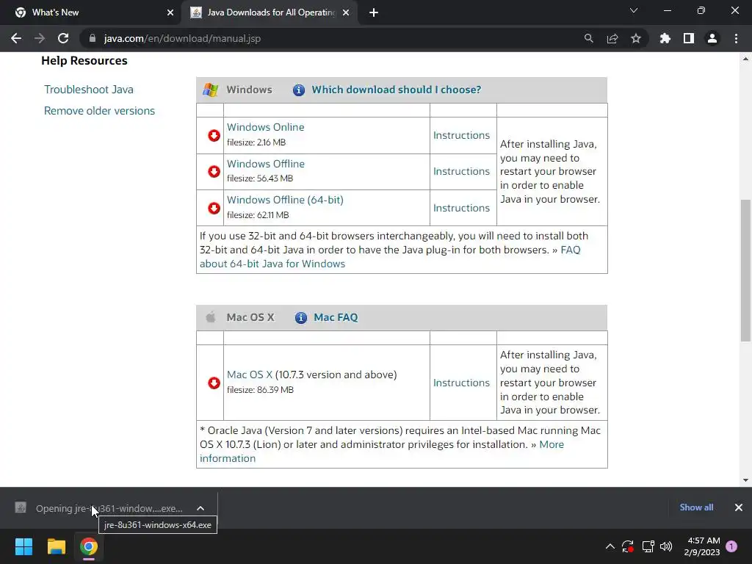
Task: Open Which download should I choose link
Action: [396, 90]
